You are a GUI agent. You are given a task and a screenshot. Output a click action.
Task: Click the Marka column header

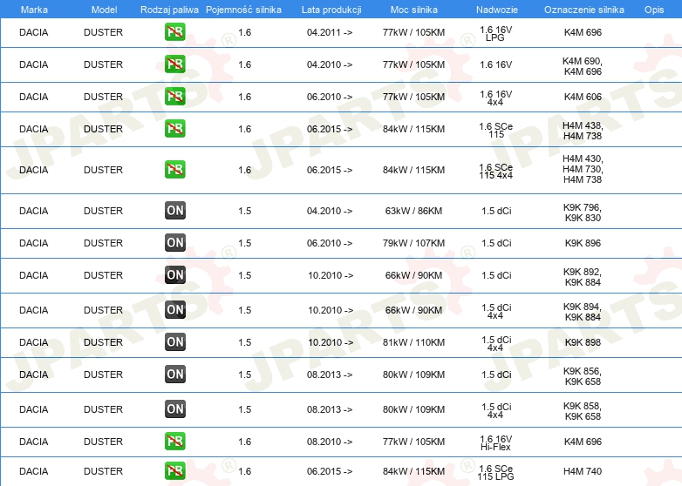pyautogui.click(x=34, y=10)
